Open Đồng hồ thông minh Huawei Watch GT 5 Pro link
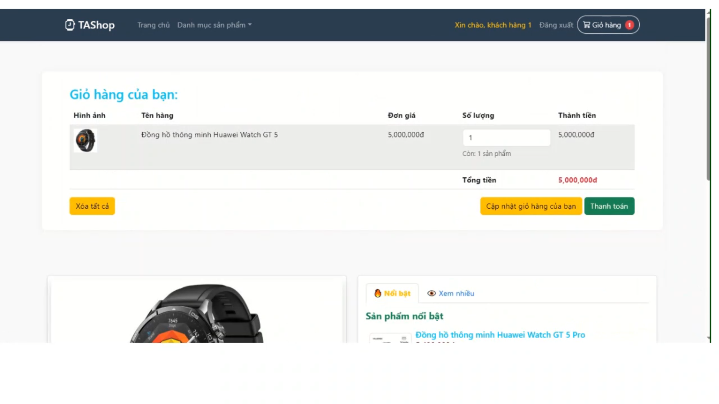Screen dimensions: 719x404 pos(500,335)
